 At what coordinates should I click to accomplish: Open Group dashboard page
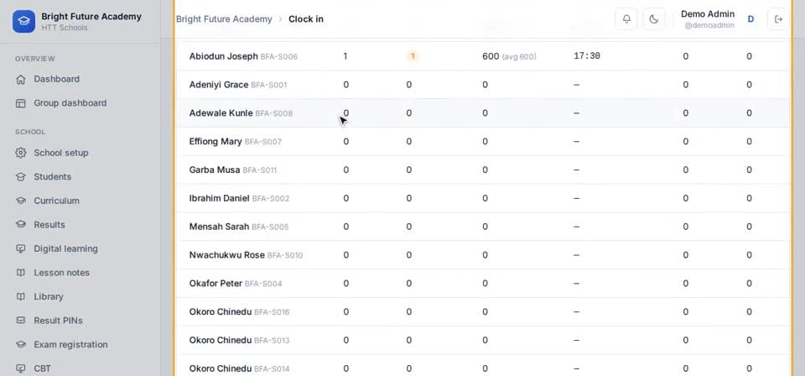(x=70, y=103)
